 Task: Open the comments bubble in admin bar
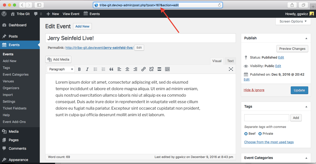tap(36, 14)
